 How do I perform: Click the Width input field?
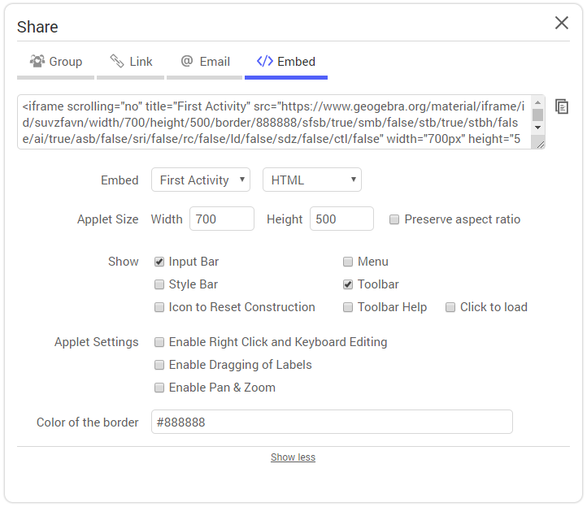point(222,219)
